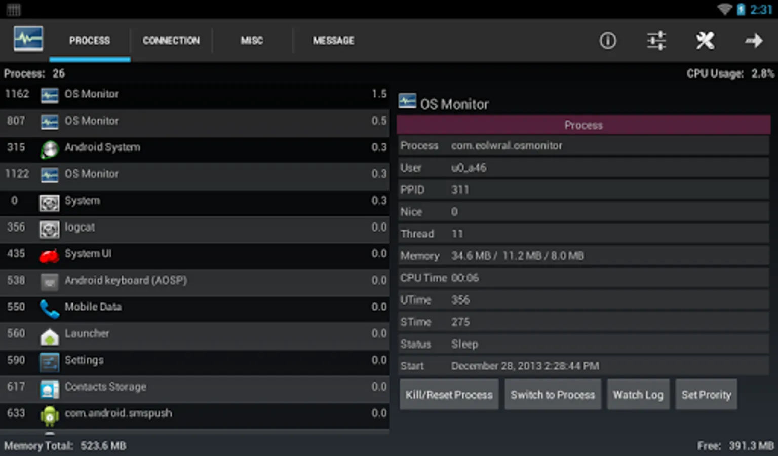This screenshot has width=778, height=456.
Task: Select the Android keyboard (AOSP) name
Action: click(126, 280)
